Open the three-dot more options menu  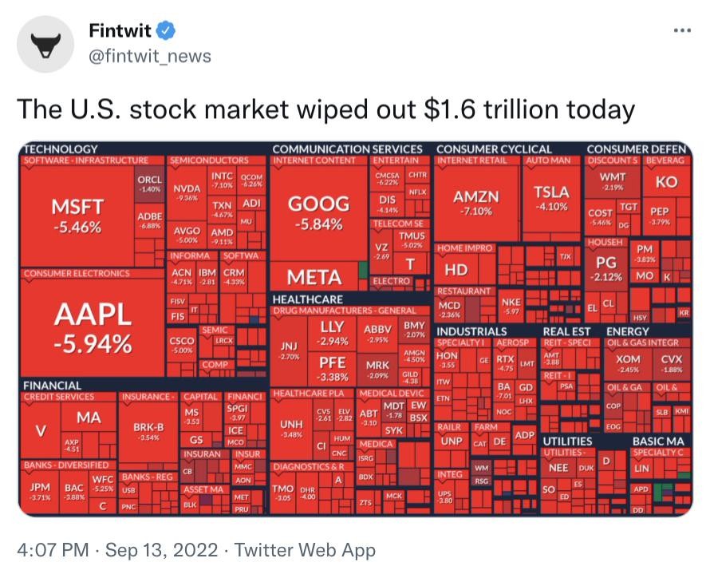tap(681, 31)
